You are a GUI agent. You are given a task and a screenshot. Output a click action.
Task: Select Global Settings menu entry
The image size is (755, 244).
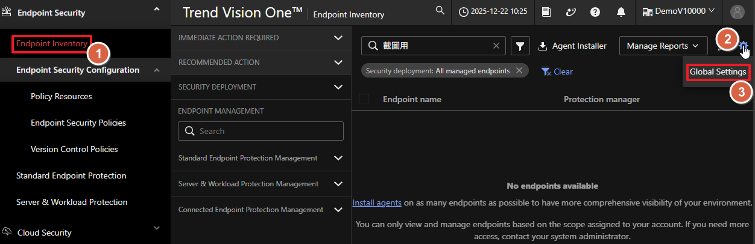pyautogui.click(x=718, y=72)
